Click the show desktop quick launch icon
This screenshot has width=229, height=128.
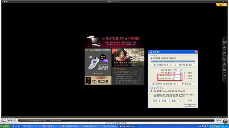pyautogui.click(x=13, y=126)
